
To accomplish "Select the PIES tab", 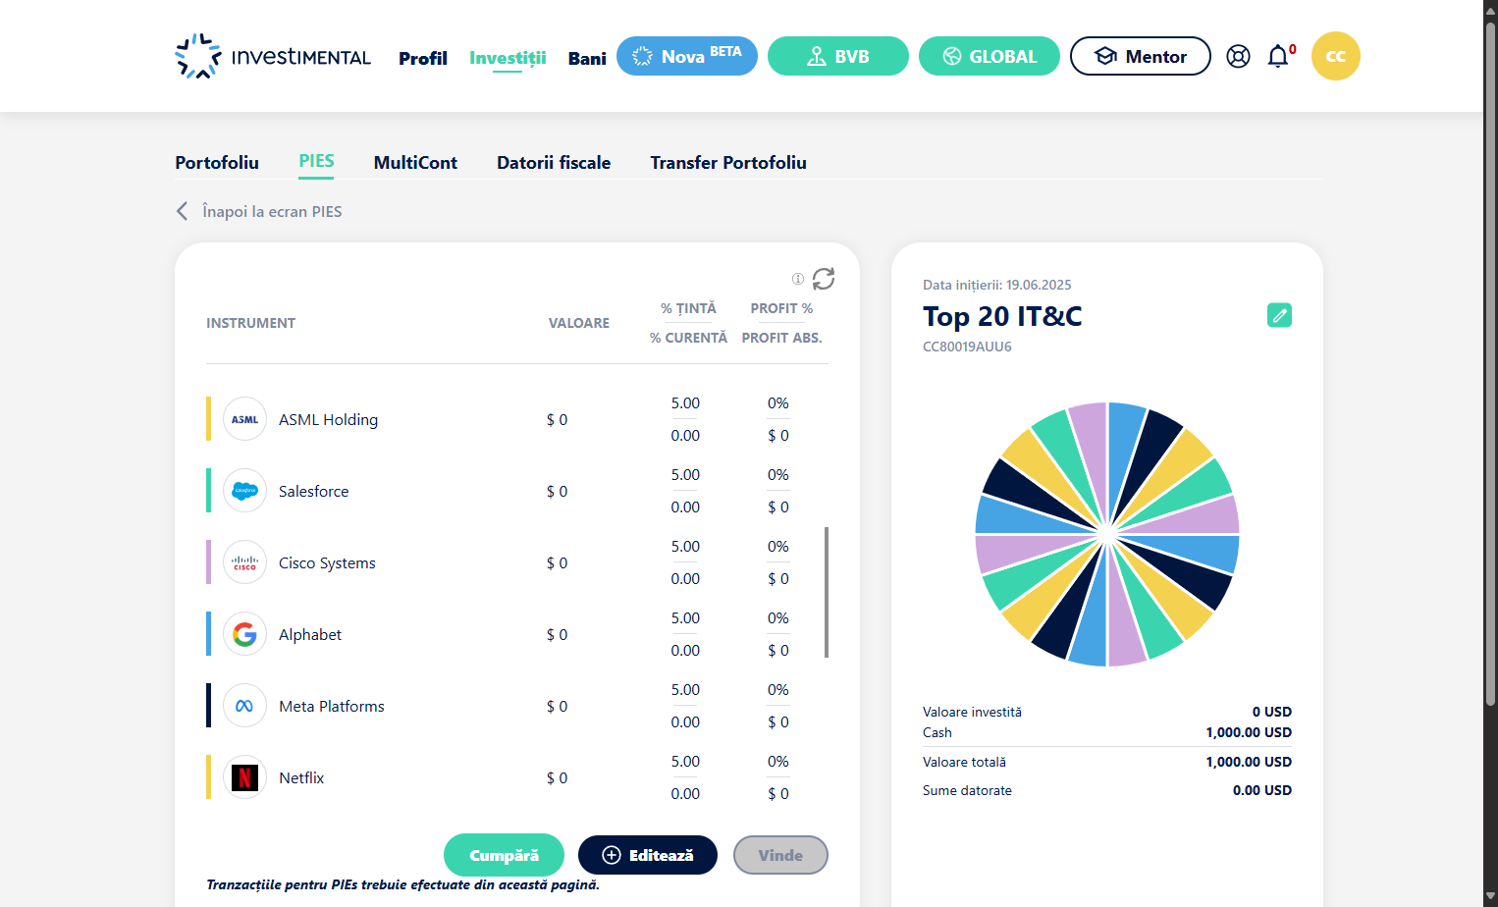I will 316,162.
